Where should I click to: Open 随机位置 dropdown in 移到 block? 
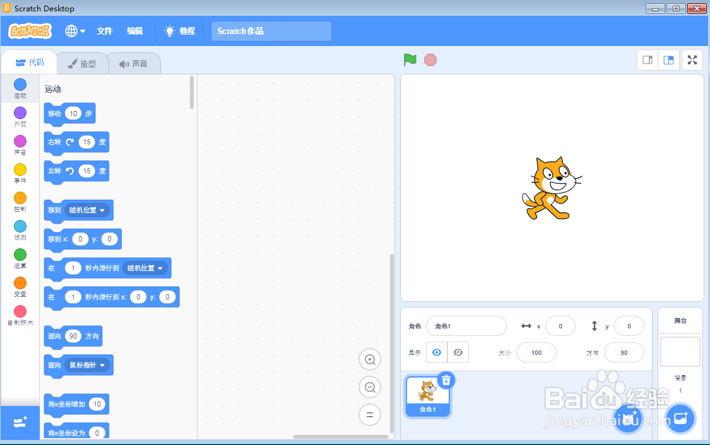(x=87, y=210)
